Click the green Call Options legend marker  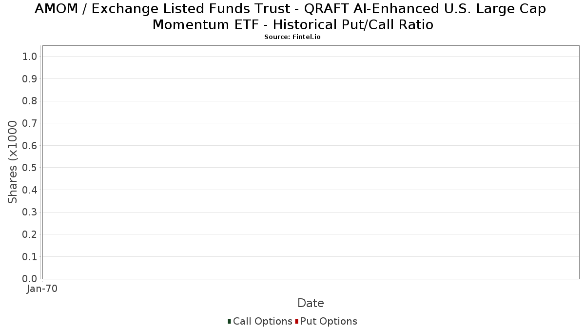point(229,321)
